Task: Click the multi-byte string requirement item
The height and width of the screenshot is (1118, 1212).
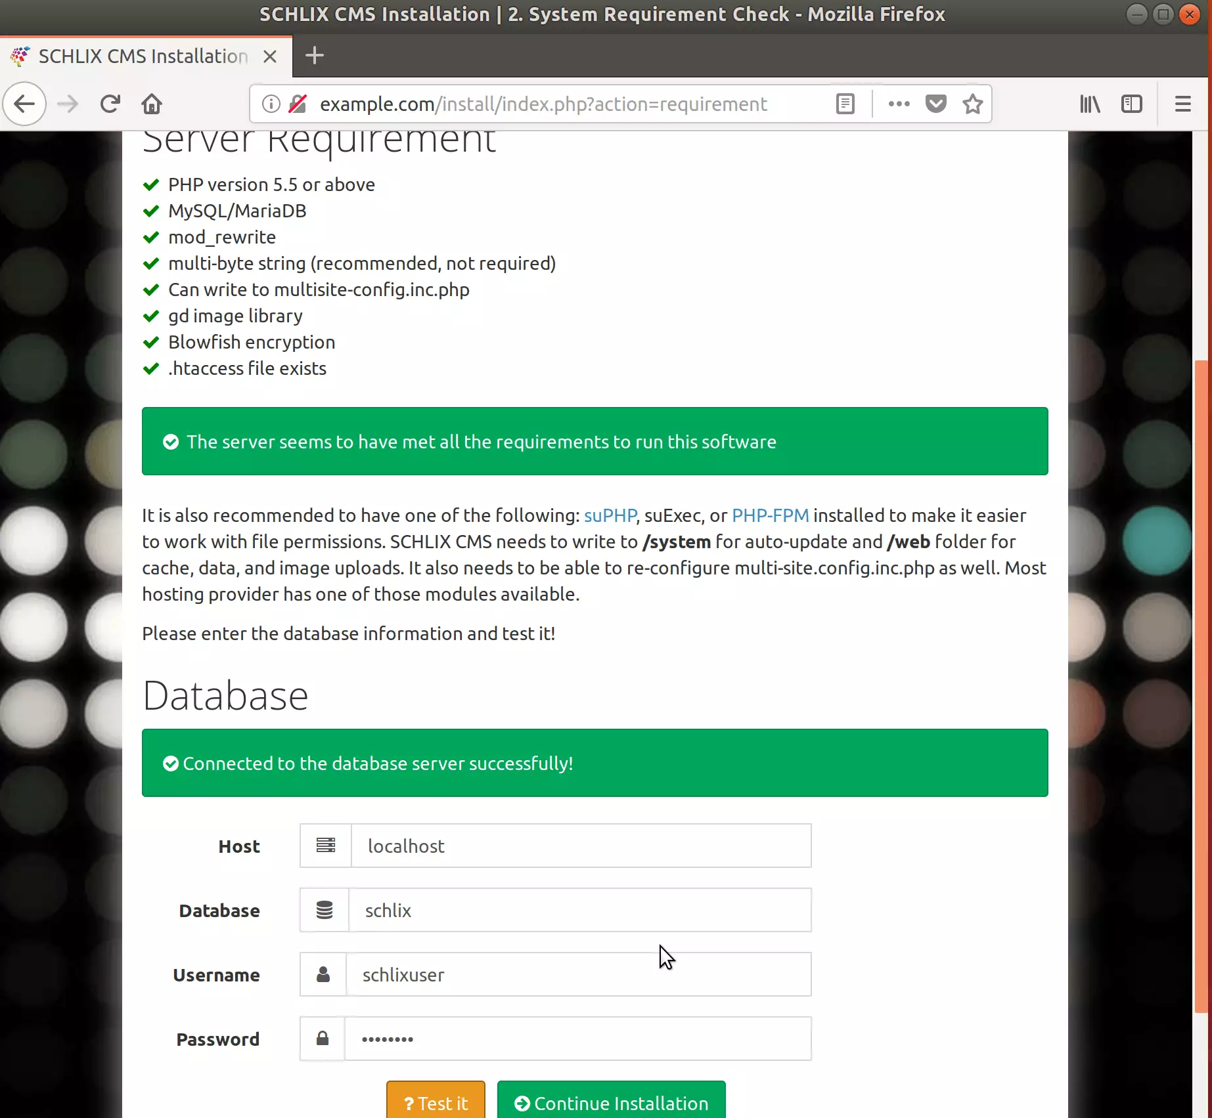Action: coord(362,263)
